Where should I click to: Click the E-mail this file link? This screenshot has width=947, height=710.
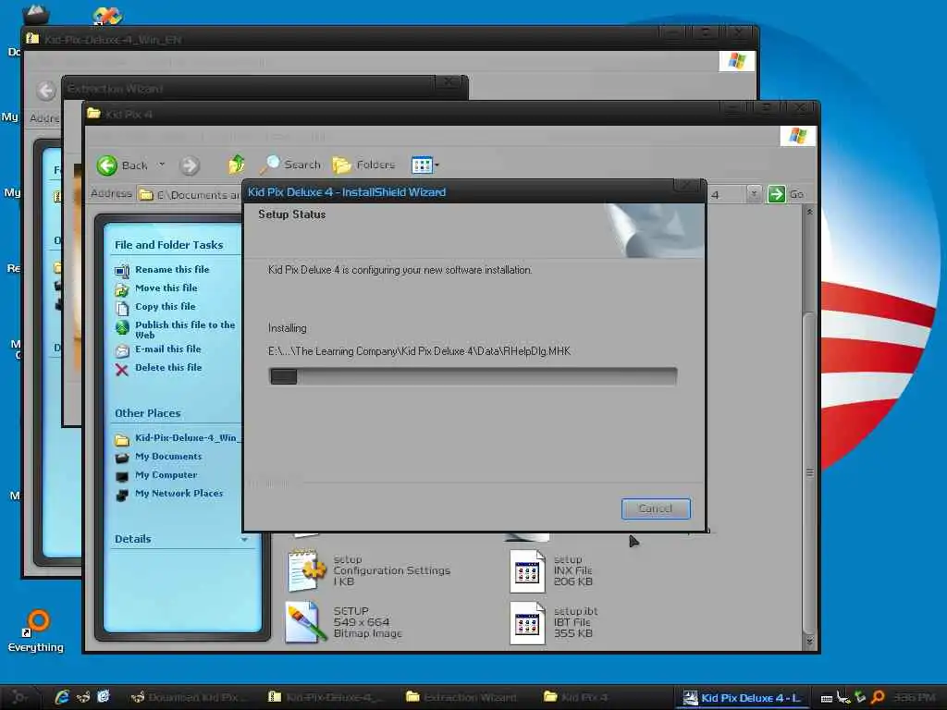[x=168, y=349]
